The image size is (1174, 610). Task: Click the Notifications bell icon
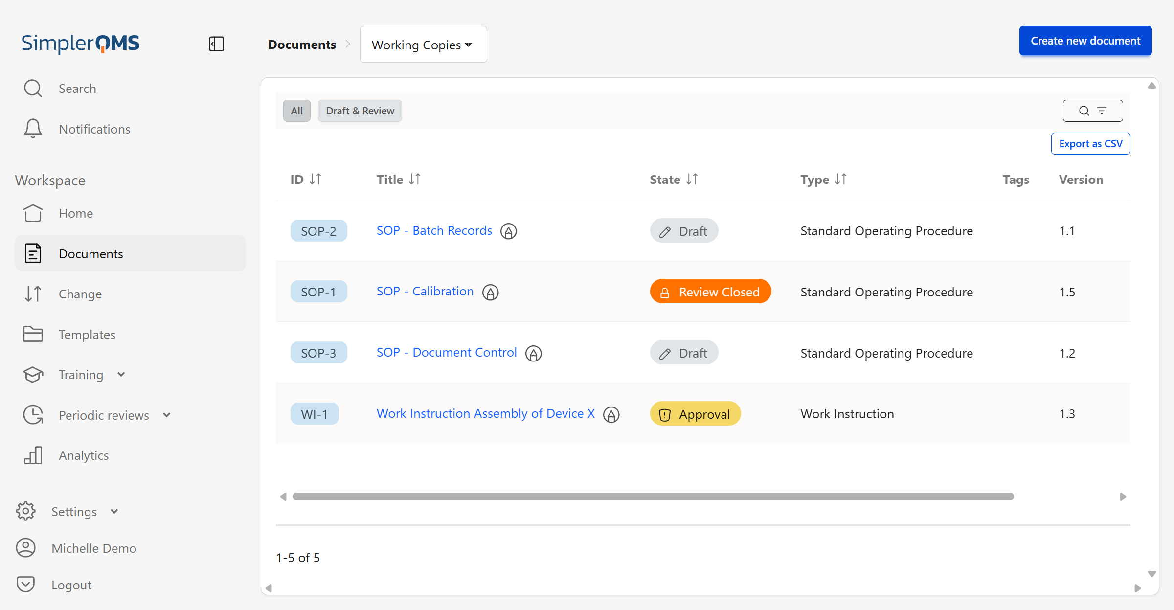(33, 129)
